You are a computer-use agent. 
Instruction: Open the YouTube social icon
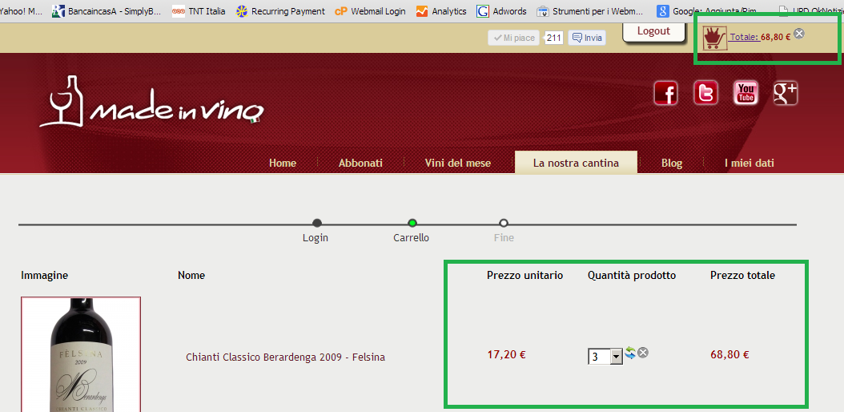tap(746, 93)
